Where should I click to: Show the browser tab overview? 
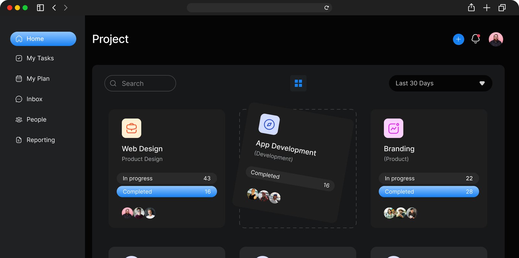[502, 8]
